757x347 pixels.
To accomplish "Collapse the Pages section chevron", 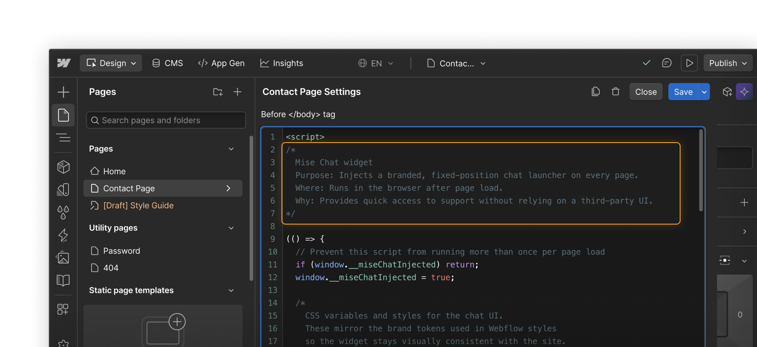I will (x=231, y=149).
